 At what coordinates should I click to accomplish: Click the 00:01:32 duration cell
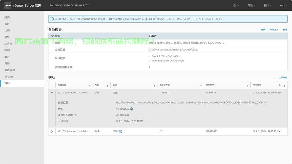[x=211, y=92]
